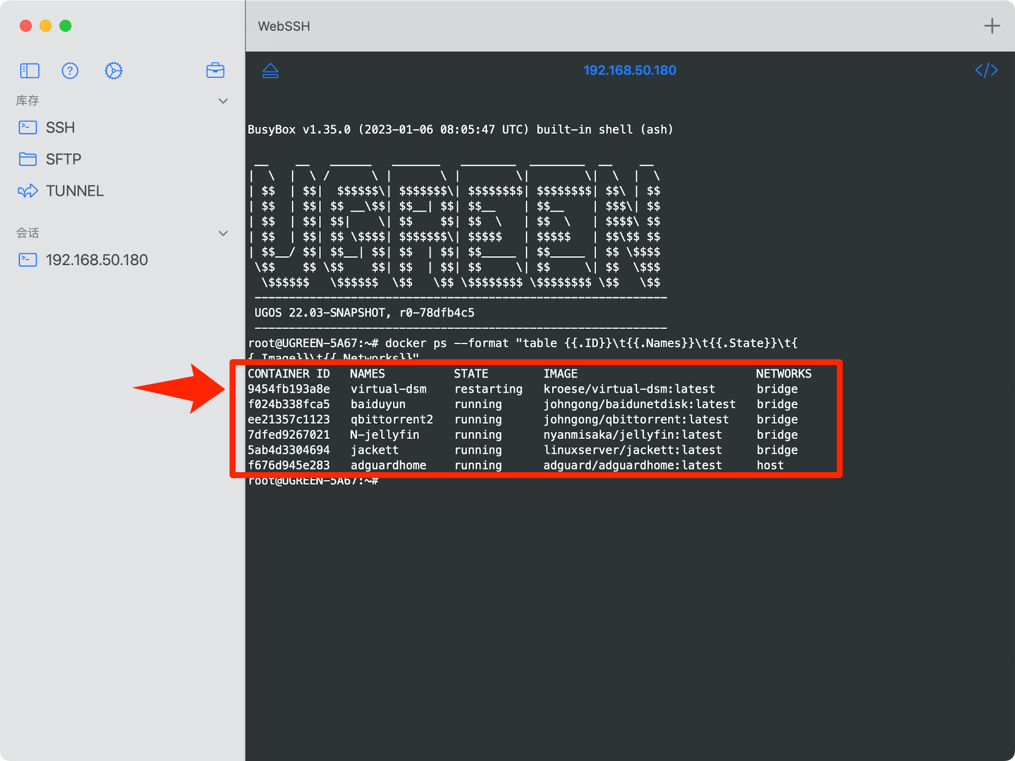Click the green zoom traffic light
The image size is (1015, 761).
point(65,26)
